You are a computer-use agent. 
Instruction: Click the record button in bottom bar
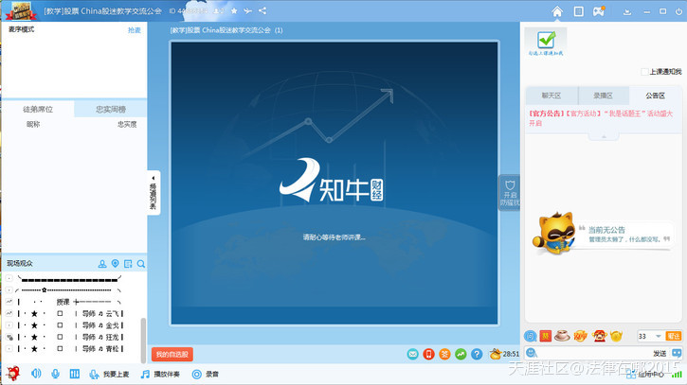click(205, 374)
